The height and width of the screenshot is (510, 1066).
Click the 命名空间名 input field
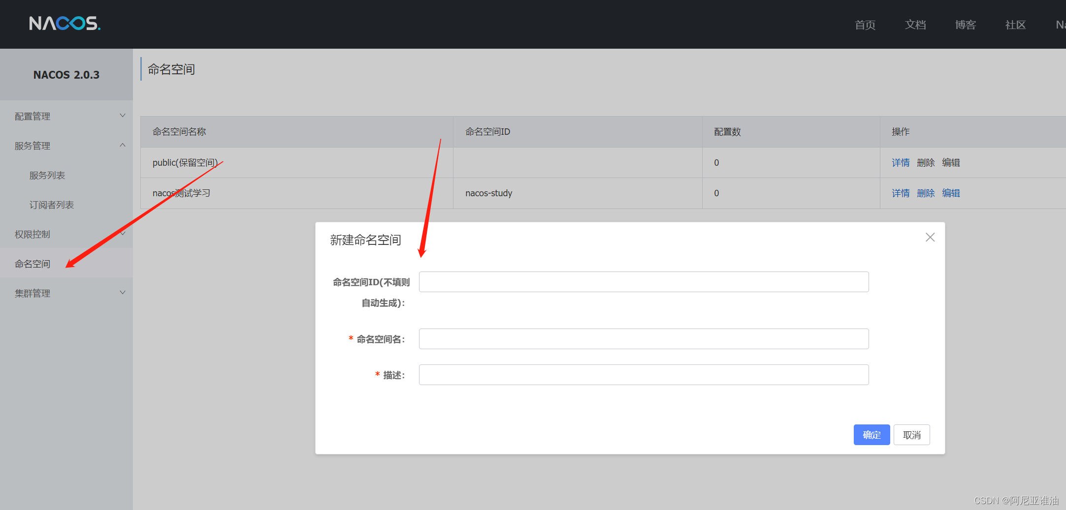644,339
